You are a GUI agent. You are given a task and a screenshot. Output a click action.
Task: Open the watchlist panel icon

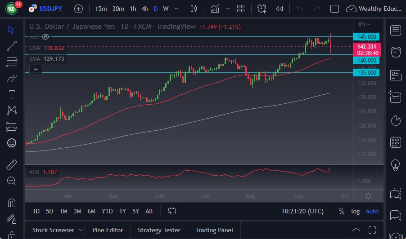point(396,30)
